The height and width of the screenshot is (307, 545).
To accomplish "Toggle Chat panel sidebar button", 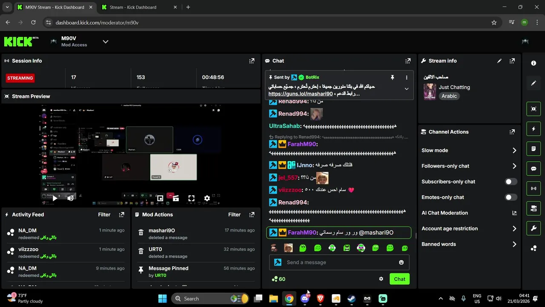I will (534, 168).
